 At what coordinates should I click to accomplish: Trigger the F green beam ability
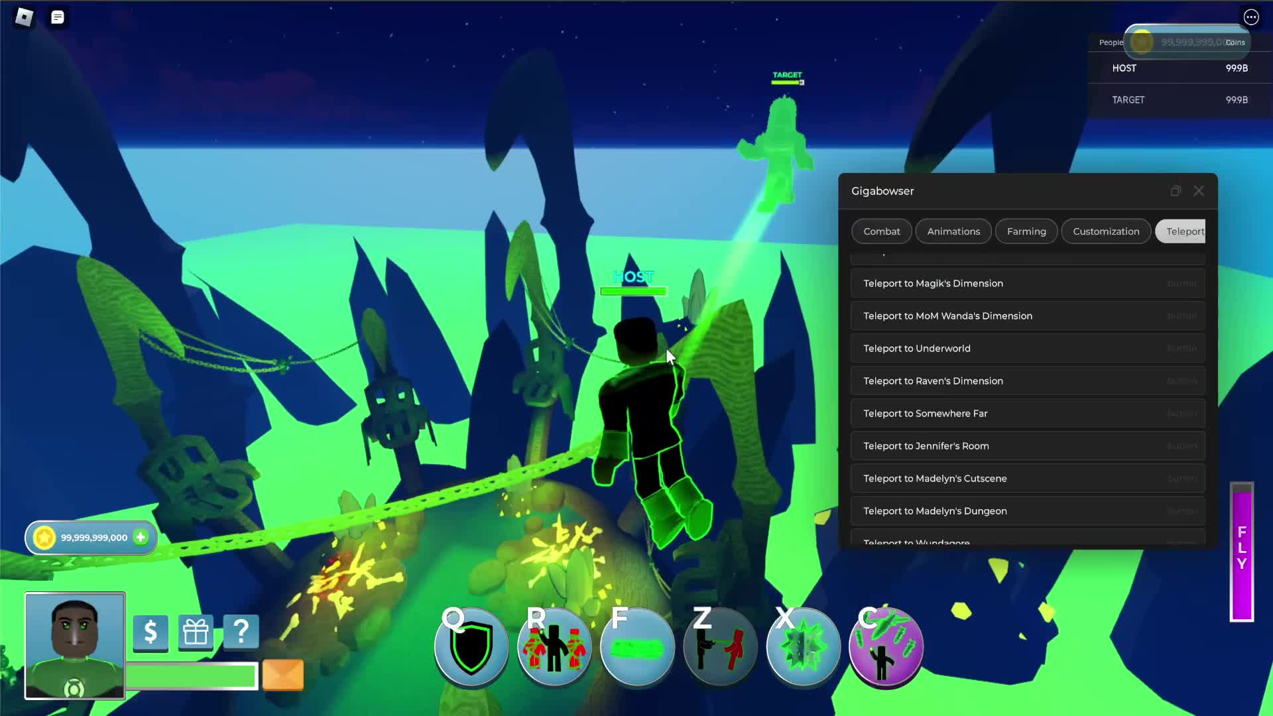[x=637, y=646]
